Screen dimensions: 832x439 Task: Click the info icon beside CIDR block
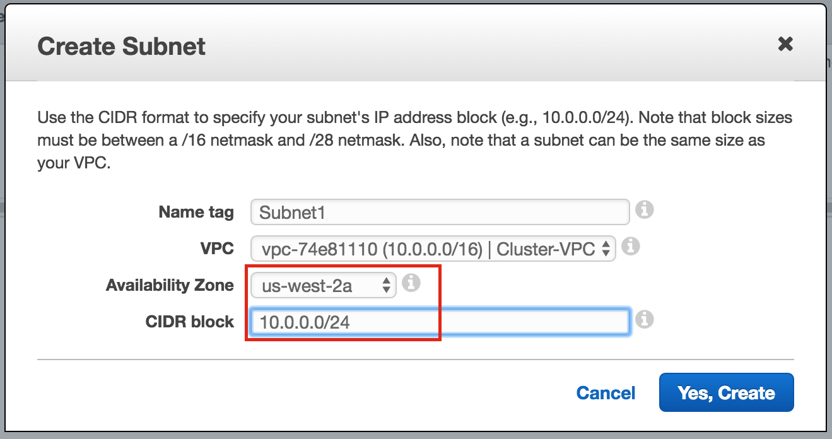[x=643, y=320]
